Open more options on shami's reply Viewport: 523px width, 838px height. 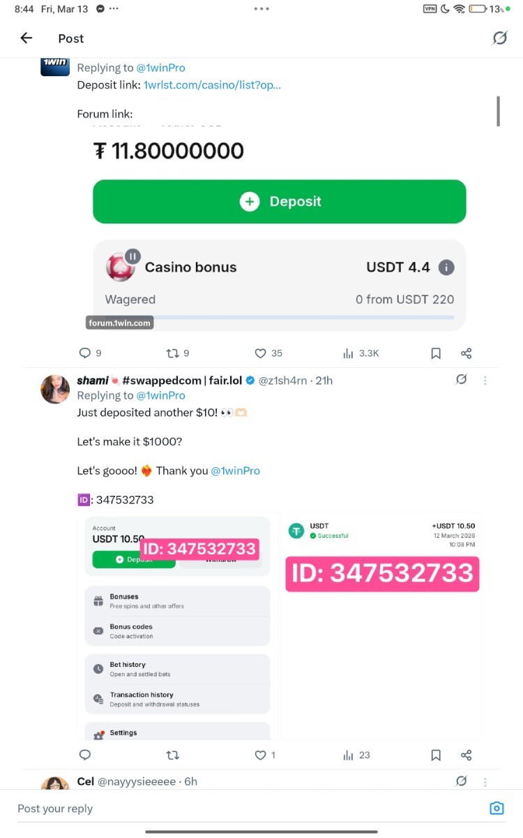[485, 381]
